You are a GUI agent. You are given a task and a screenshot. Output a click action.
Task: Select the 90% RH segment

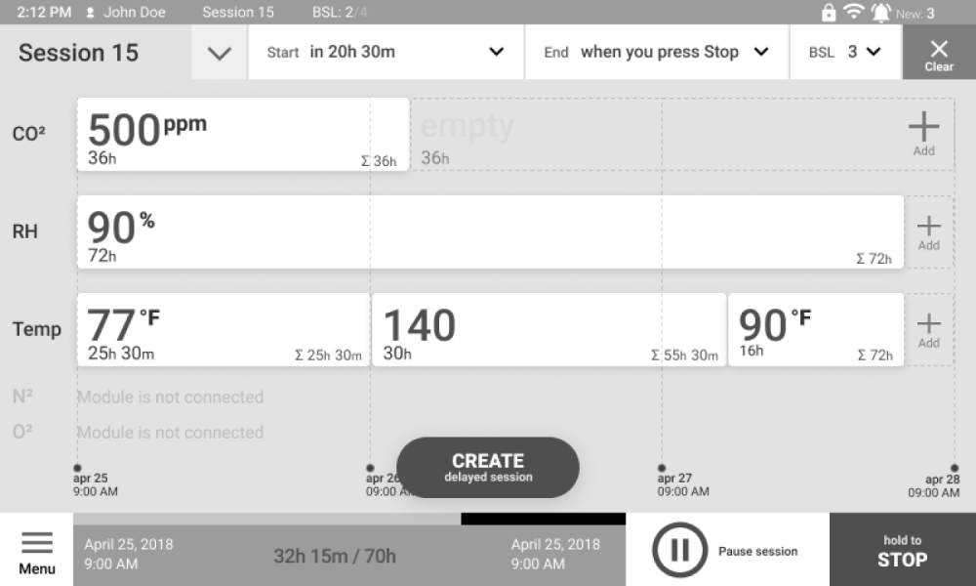[x=490, y=231]
